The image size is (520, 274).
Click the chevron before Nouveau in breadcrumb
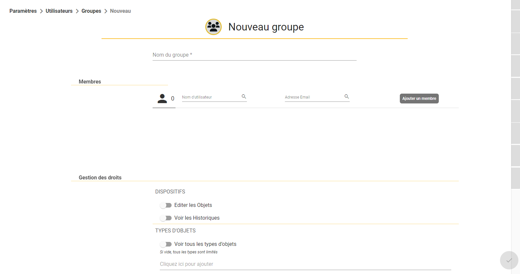coord(106,11)
